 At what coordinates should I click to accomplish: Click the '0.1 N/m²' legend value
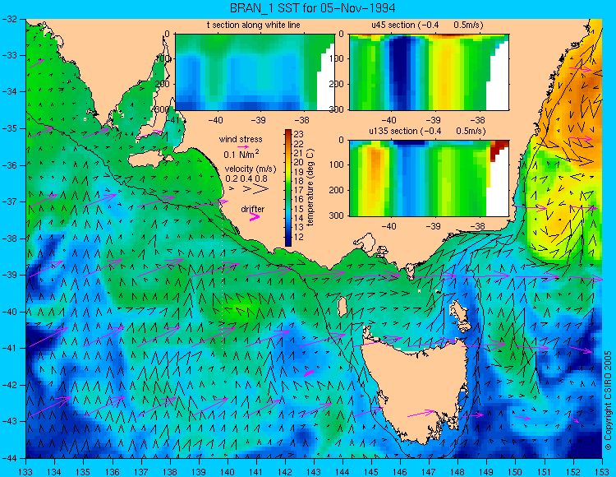coord(241,154)
